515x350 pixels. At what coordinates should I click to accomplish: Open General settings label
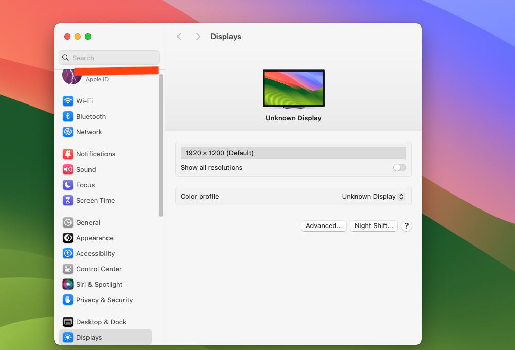pyautogui.click(x=88, y=222)
